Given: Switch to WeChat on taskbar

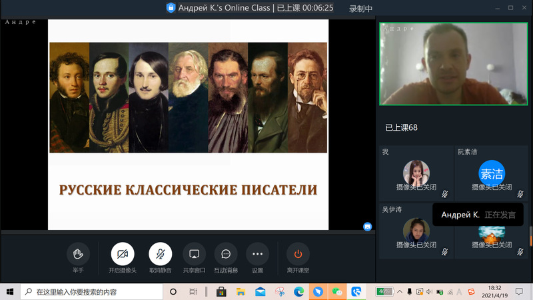Looking at the screenshot, I should coord(337,292).
